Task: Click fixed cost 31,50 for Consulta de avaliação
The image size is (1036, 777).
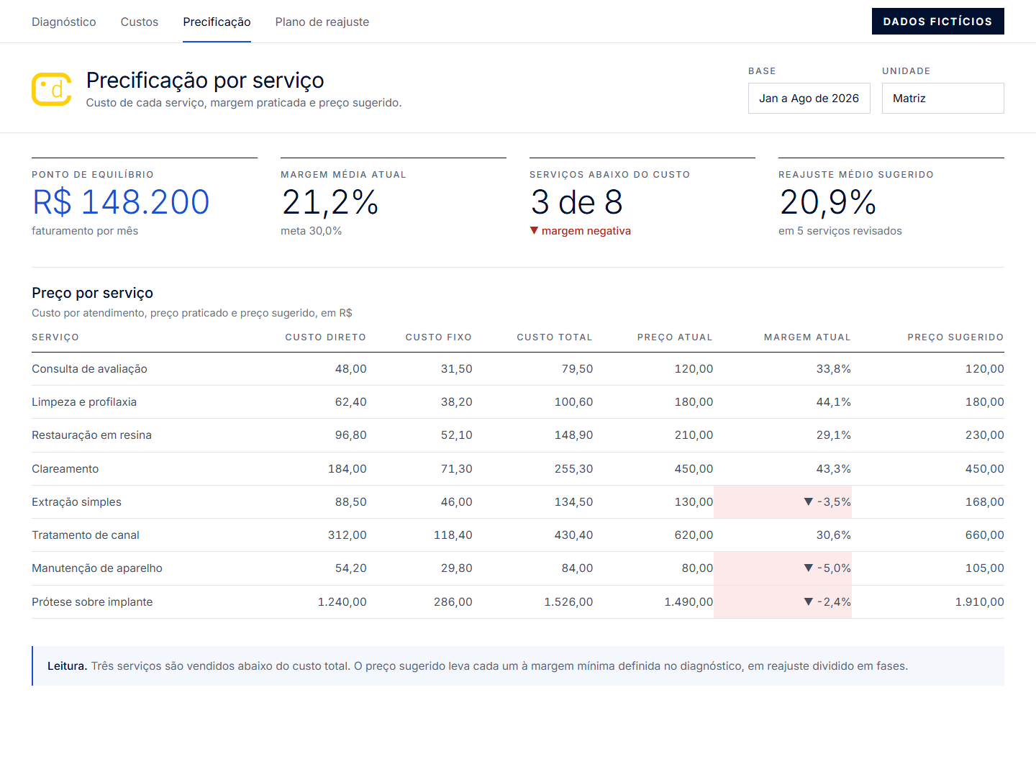Action: [x=457, y=369]
